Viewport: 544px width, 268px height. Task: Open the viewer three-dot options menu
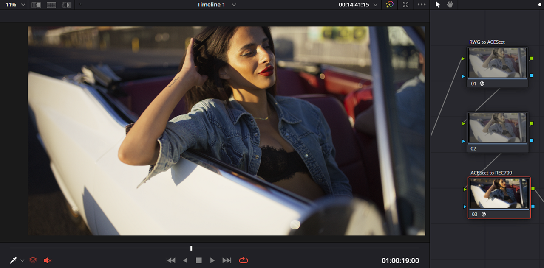pos(421,5)
